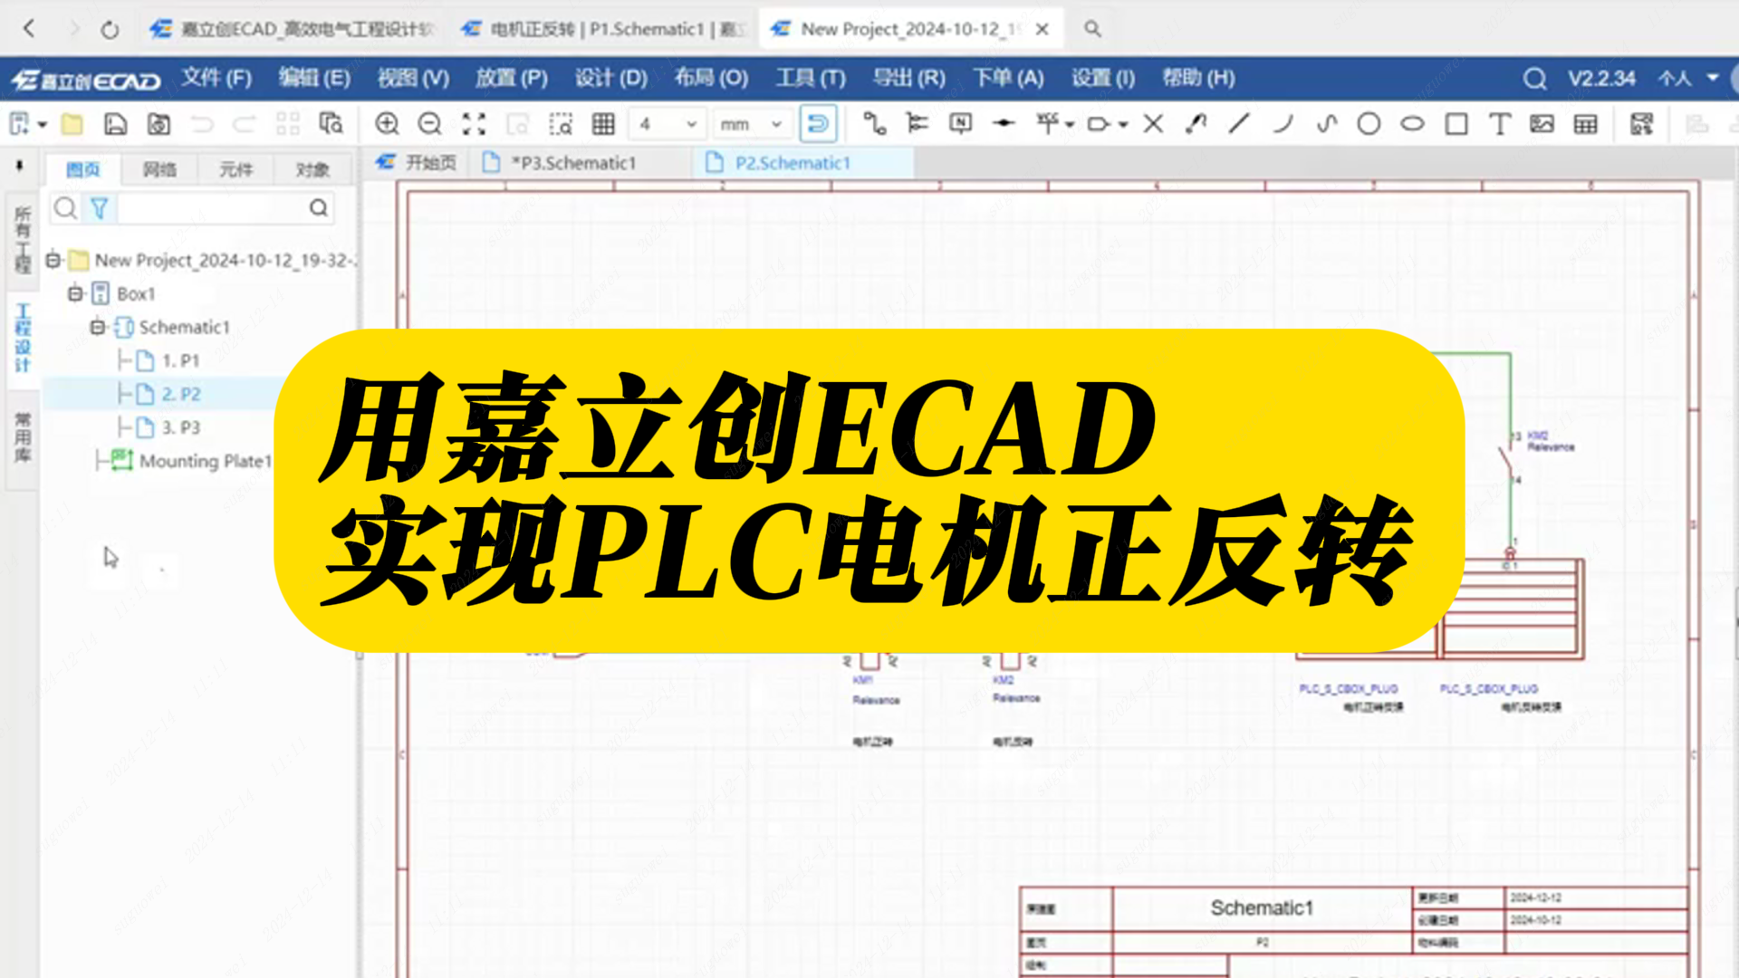1739x978 pixels.
Task: Open the 下单 (A) menu
Action: pos(1008,79)
